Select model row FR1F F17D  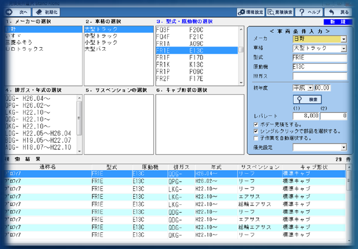pos(197,57)
